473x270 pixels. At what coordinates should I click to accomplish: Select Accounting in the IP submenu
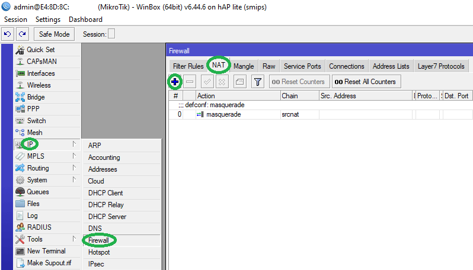122,157
